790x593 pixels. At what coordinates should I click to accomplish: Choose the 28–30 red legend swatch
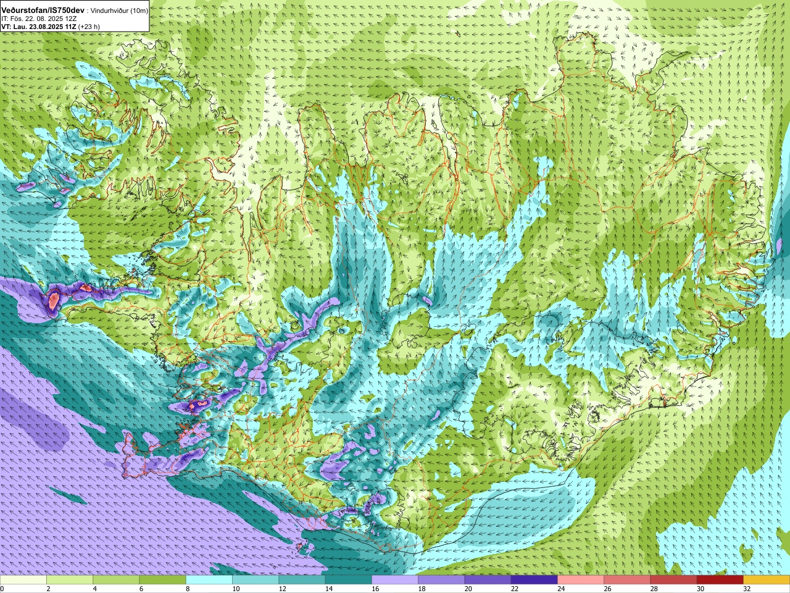pyautogui.click(x=673, y=580)
